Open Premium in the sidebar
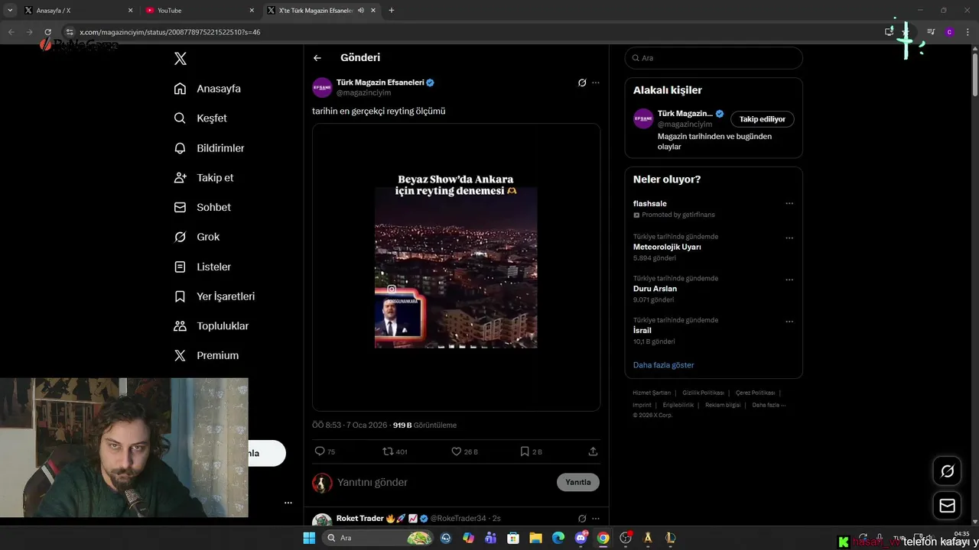Viewport: 979px width, 550px height. pyautogui.click(x=206, y=355)
